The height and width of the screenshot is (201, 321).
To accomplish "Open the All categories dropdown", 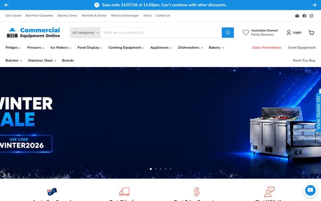I will click(x=85, y=33).
